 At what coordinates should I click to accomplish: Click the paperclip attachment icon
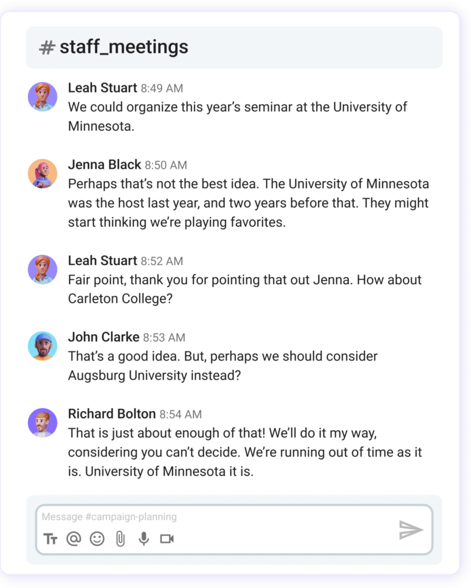(x=120, y=539)
